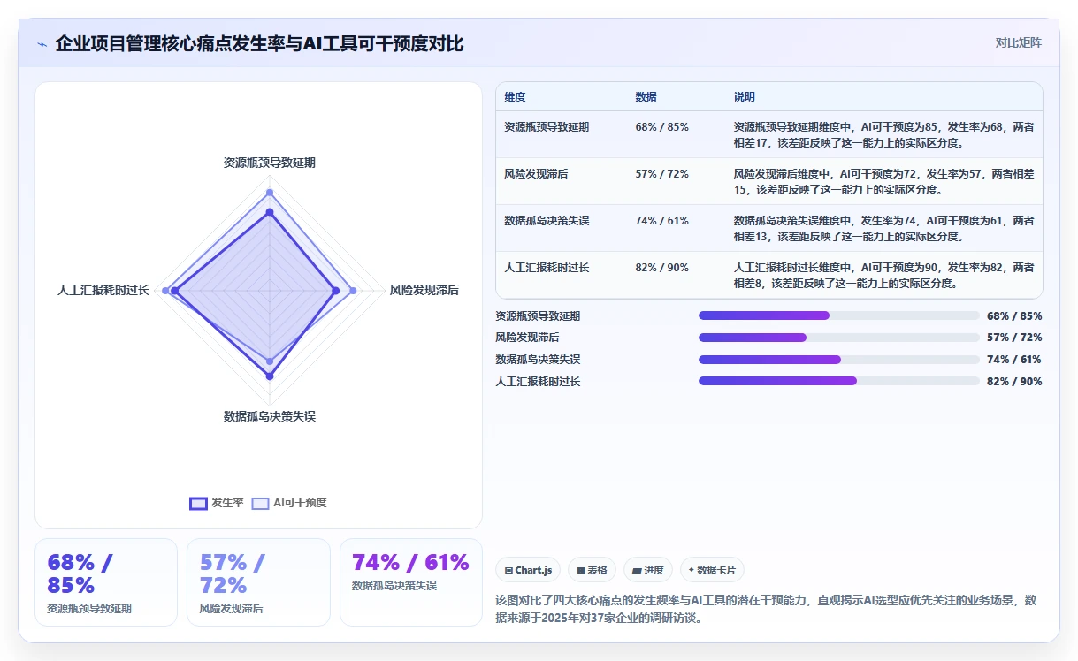This screenshot has width=1078, height=661.
Task: Click the 74% / 61% value beside progress bar
Action: 1014,360
